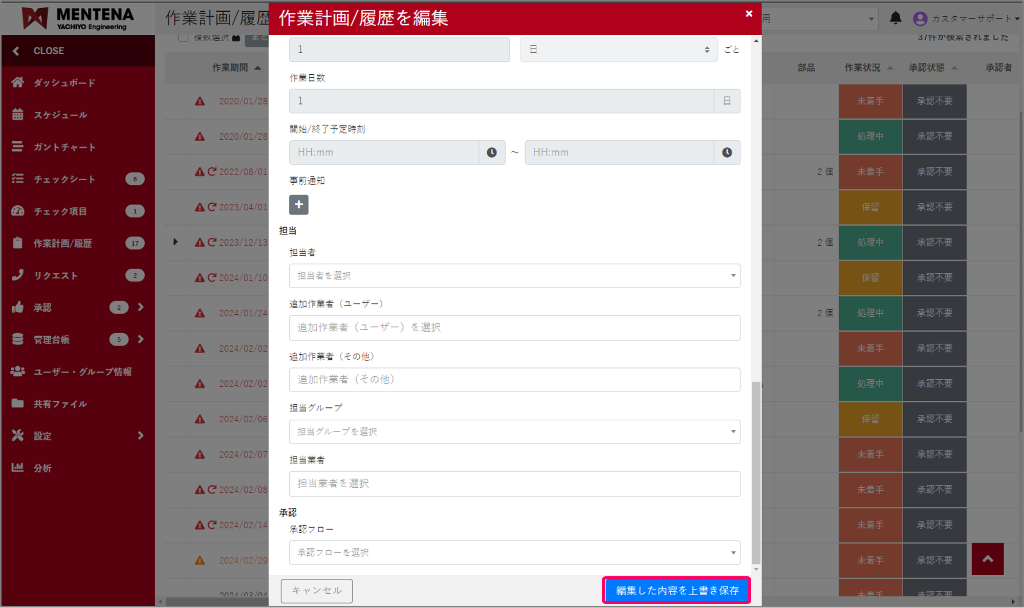
Task: Open the 担当グループ dropdown
Action: 514,432
